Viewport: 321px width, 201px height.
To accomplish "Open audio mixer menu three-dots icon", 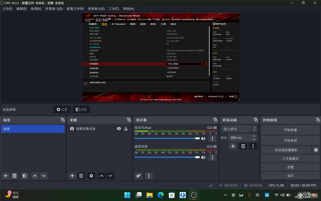I will click(x=149, y=176).
